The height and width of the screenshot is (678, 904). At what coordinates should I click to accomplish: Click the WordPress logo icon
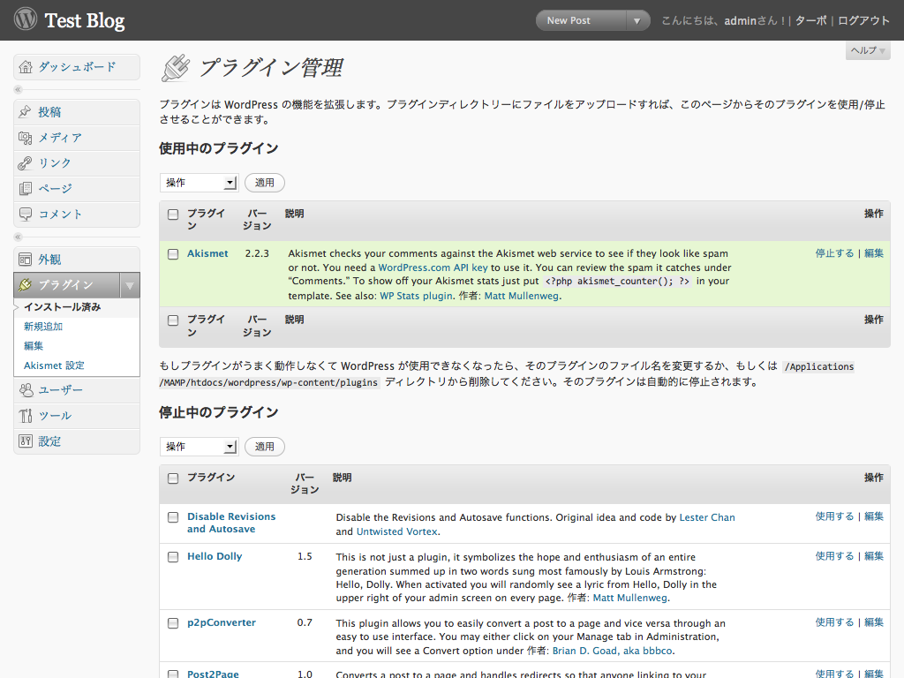point(26,19)
